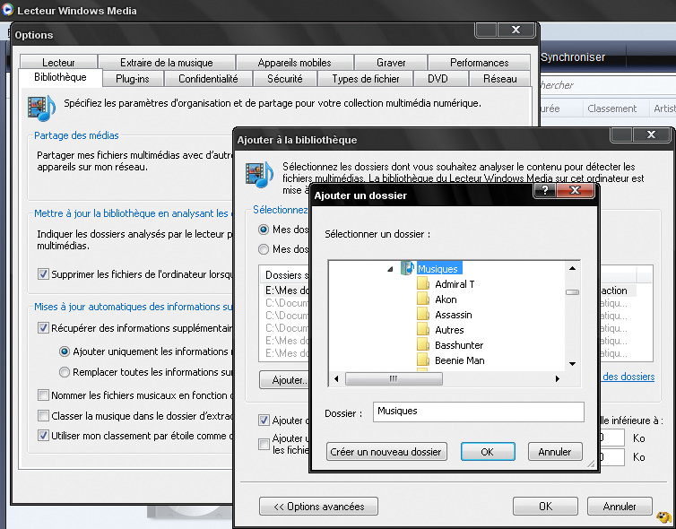Screen dimensions: 676x529
Task: Enable 'Classer la musique dans le dossier' checkbox
Action: [x=43, y=416]
